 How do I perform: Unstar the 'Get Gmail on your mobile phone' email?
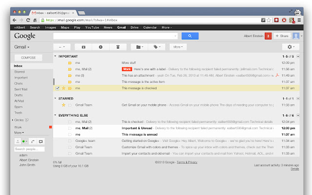[x=63, y=105]
